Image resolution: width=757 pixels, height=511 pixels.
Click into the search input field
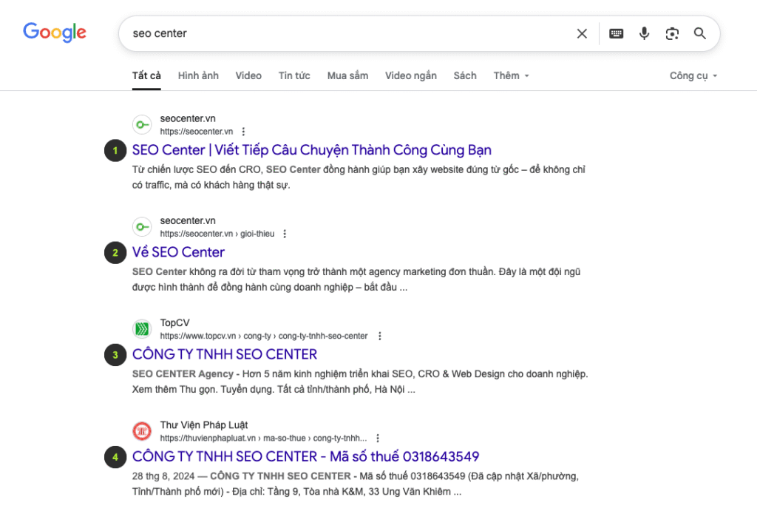coord(347,33)
